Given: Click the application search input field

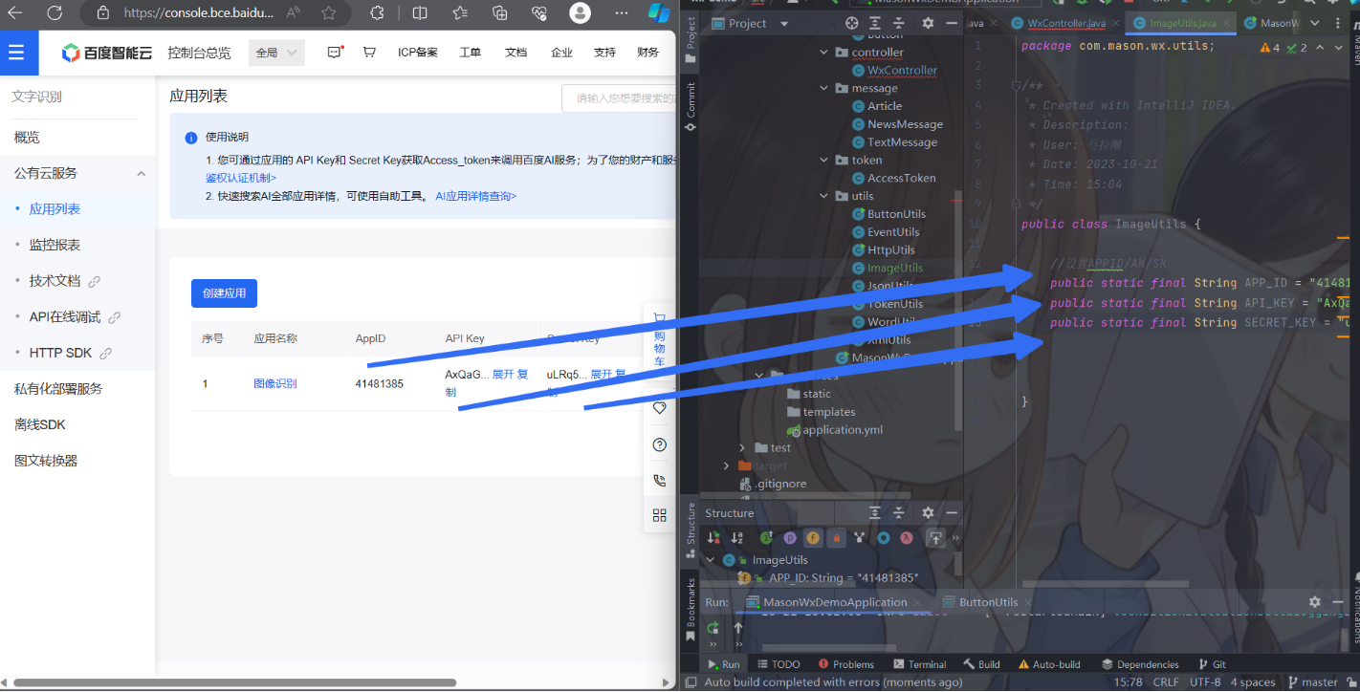Looking at the screenshot, I should pos(619,97).
